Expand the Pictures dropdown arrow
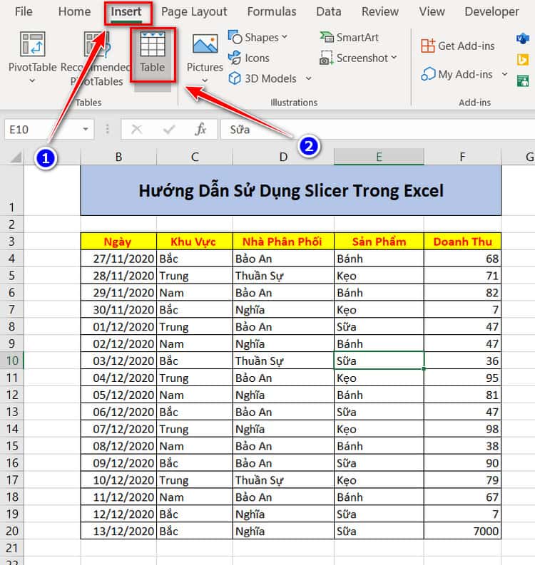This screenshot has height=565, width=535. tap(205, 81)
